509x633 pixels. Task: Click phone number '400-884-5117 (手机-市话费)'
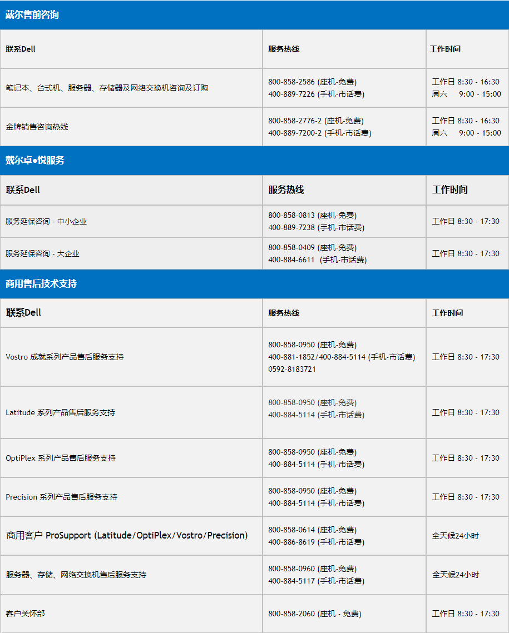pos(317,581)
